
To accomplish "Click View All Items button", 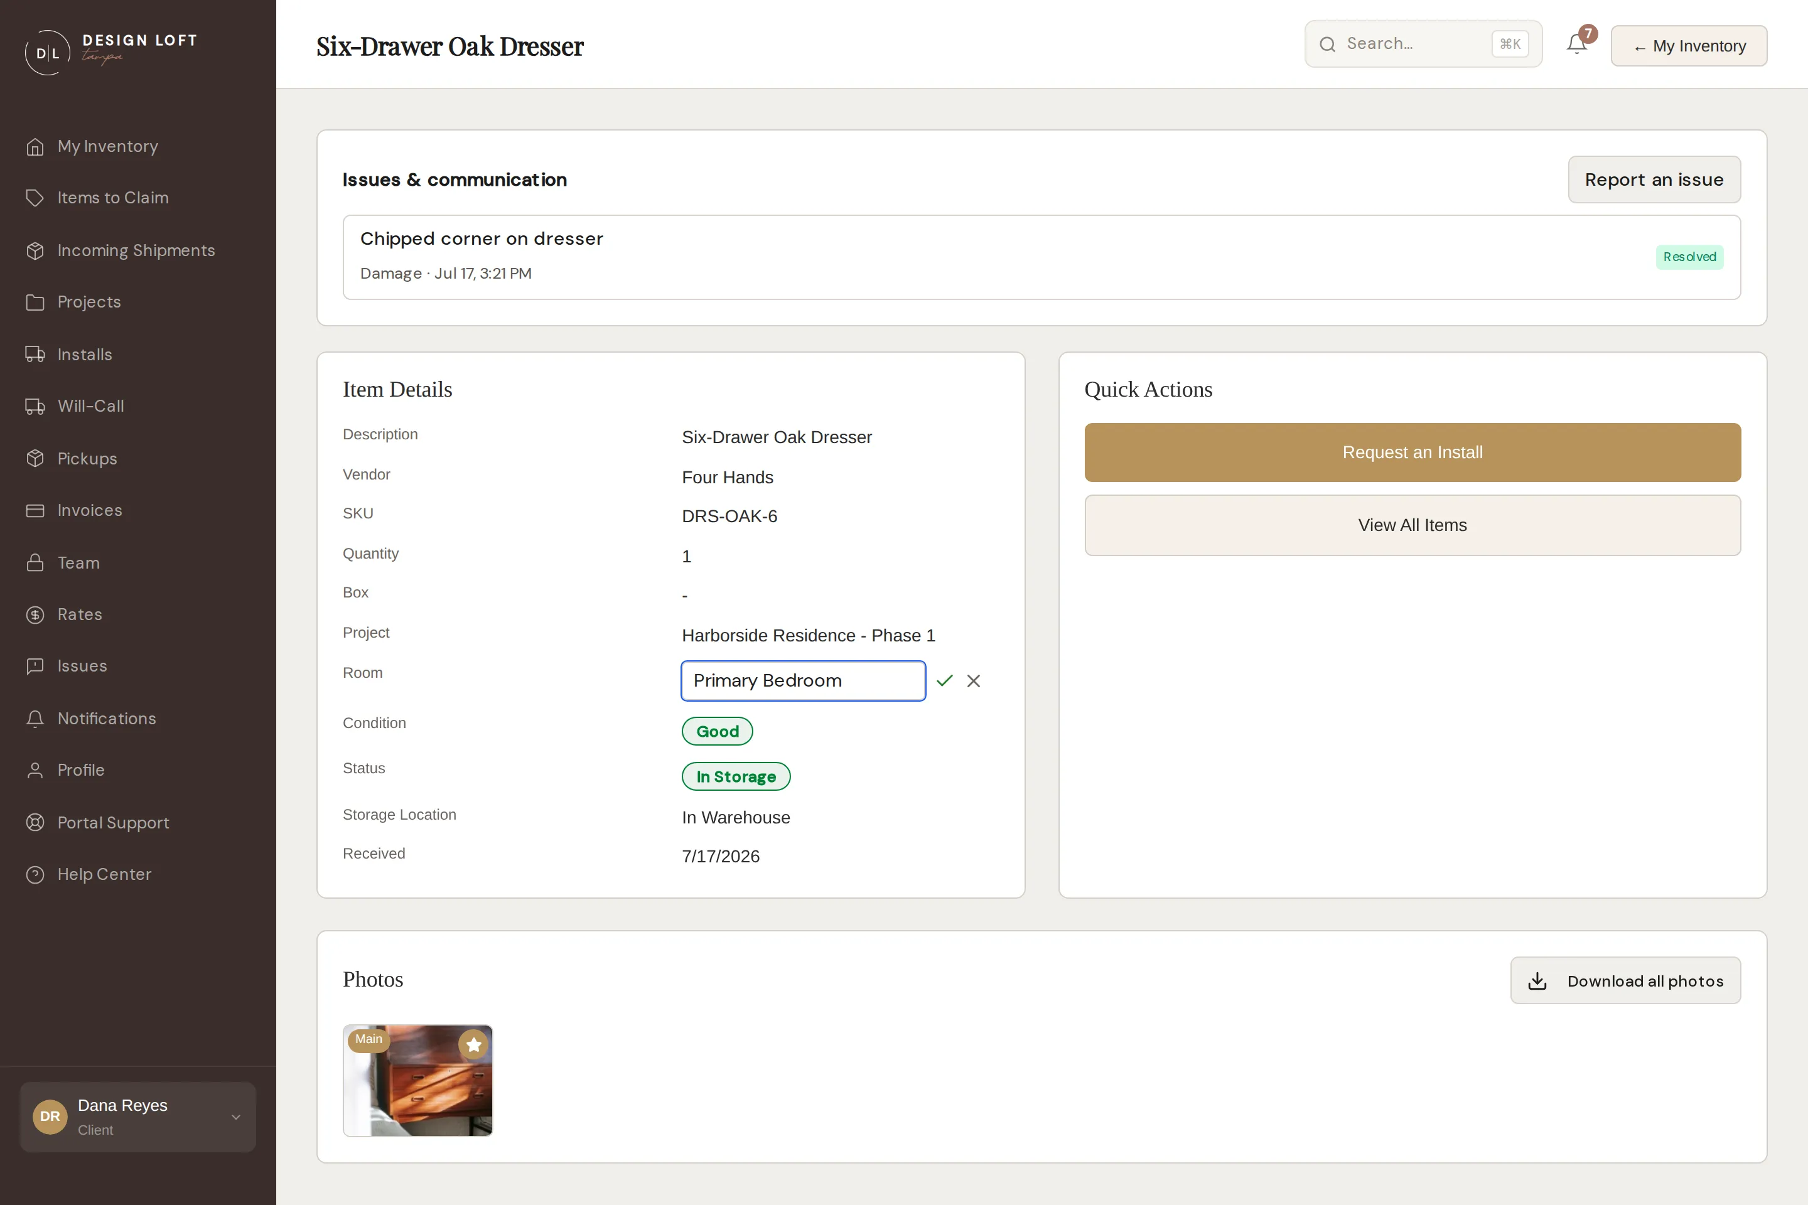I will tap(1412, 525).
